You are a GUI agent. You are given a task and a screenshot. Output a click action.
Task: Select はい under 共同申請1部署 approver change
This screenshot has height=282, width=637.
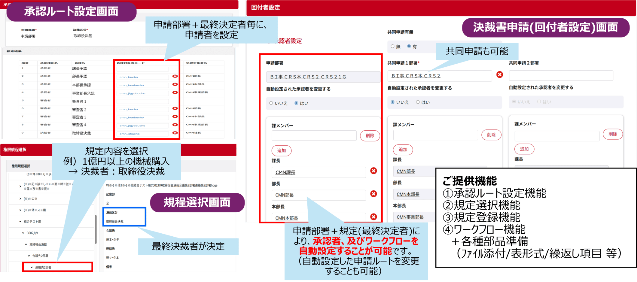tap(418, 102)
